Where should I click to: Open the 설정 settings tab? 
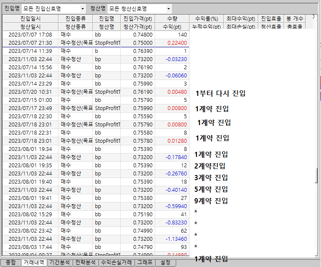coord(165,262)
